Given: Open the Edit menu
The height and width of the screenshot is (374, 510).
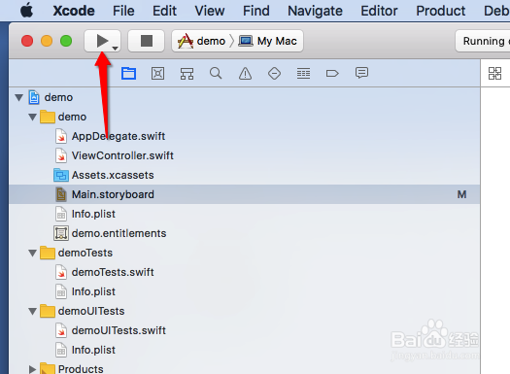Looking at the screenshot, I should [x=164, y=11].
